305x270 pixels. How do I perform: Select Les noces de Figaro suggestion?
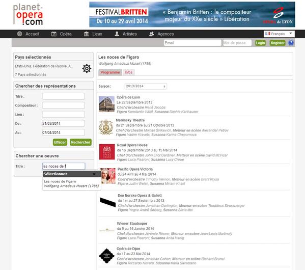[x=71, y=183]
